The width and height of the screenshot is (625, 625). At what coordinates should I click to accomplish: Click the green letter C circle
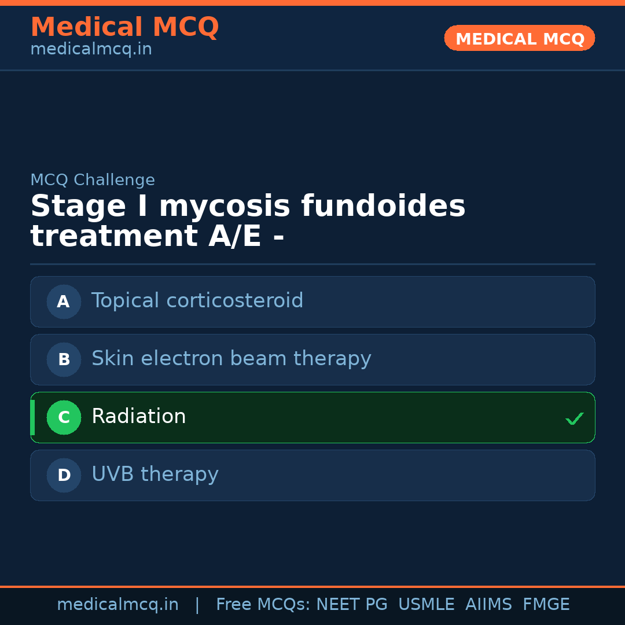(x=64, y=417)
